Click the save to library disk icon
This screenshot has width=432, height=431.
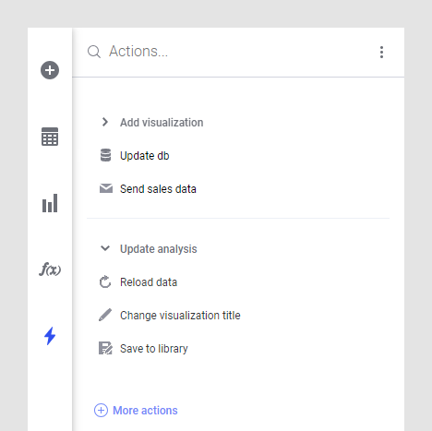(x=105, y=348)
